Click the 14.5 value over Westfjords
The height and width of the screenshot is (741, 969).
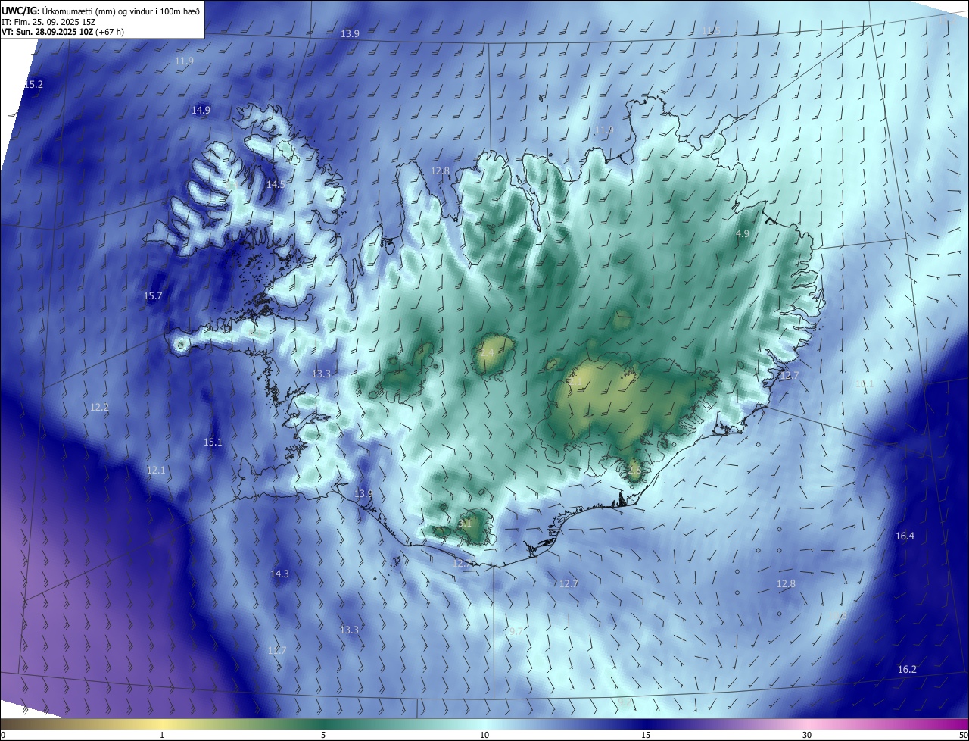276,184
